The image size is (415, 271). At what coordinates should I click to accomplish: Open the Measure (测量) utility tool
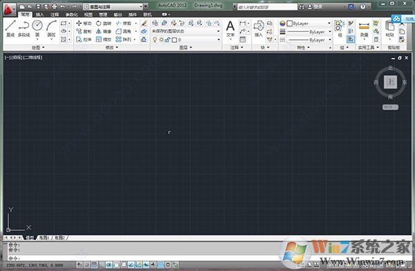(365, 29)
